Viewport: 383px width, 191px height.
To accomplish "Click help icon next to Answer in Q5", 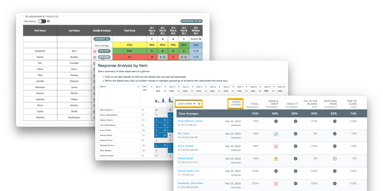I will [x=200, y=39].
